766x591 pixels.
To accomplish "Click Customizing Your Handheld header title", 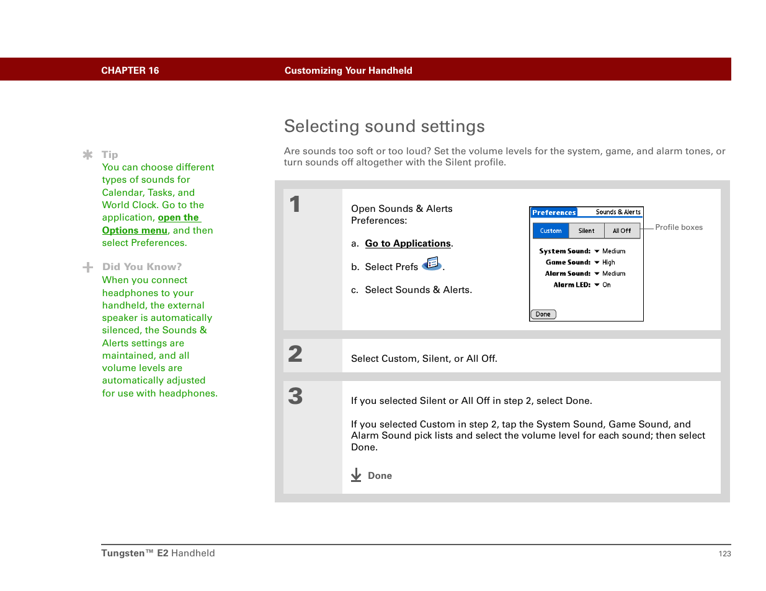I will tap(349, 71).
